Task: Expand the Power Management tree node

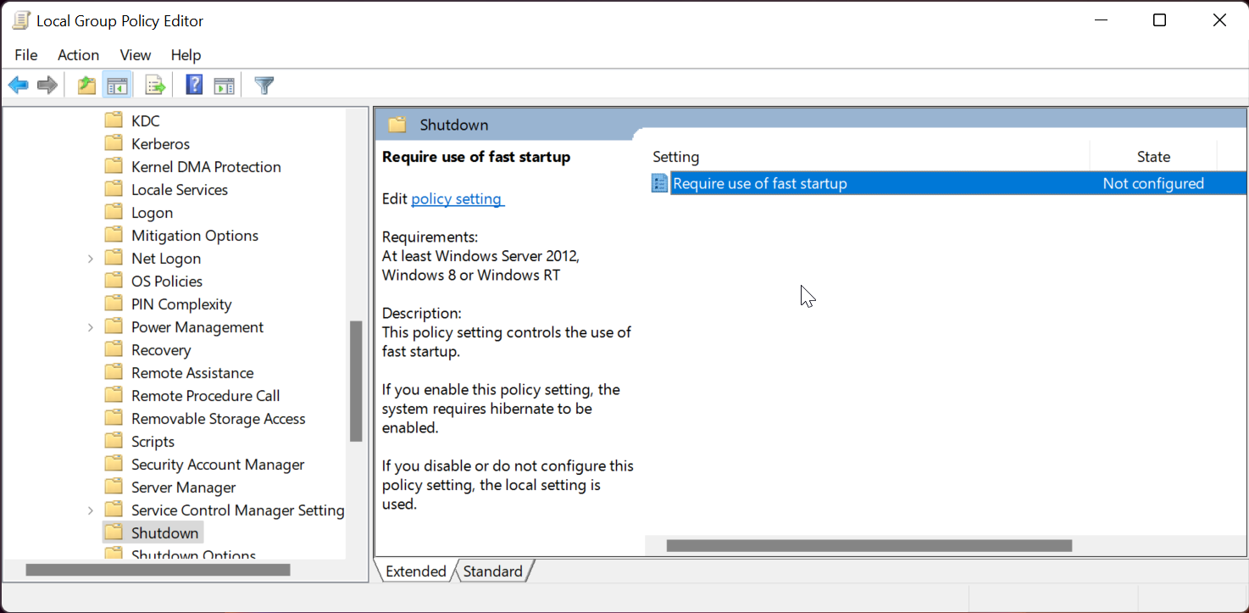Action: point(91,326)
